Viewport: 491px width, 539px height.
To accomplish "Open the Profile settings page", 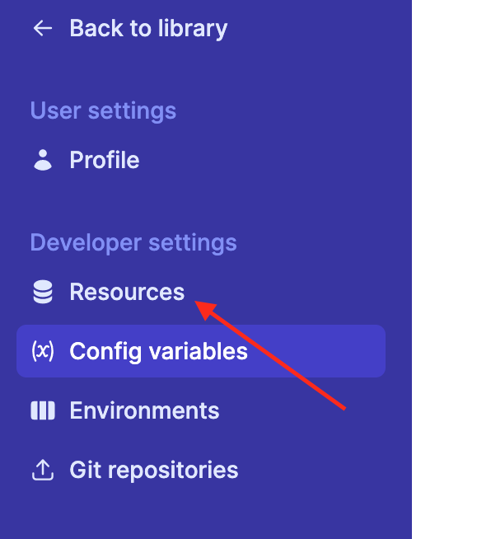I will [105, 160].
